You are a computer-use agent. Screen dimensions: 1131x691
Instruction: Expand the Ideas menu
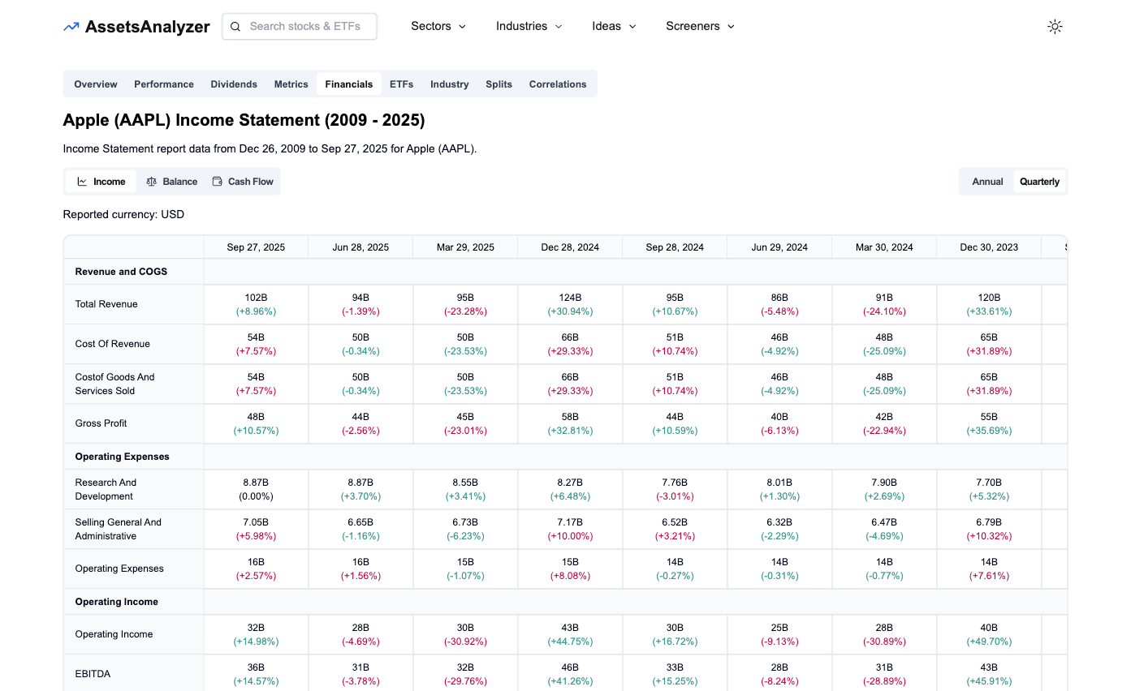pyautogui.click(x=614, y=26)
